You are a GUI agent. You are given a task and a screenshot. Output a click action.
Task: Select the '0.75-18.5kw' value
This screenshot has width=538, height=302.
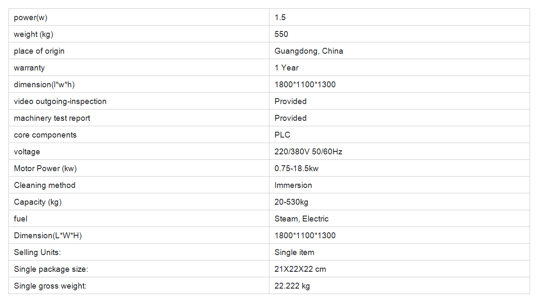[296, 168]
